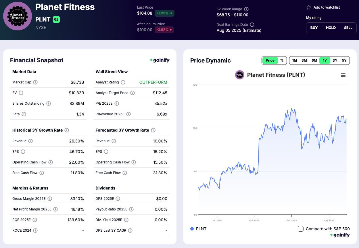Click info icon beside Shares Outstanding
This screenshot has width=359, height=248.
coord(49,104)
